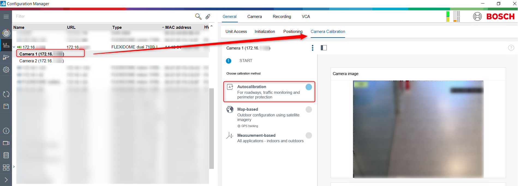Open the Preferences gear icon
The height and width of the screenshot is (186, 518).
click(x=6, y=70)
